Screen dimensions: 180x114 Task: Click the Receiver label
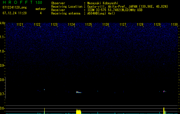point(58,10)
